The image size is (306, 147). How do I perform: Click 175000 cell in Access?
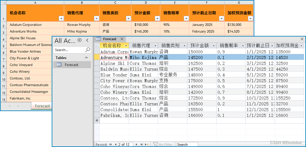202,81
